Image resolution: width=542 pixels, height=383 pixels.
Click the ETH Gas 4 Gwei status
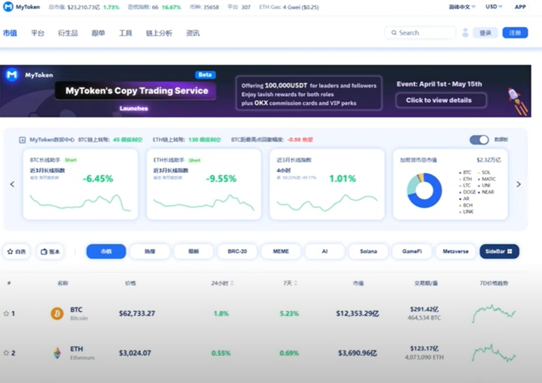click(x=289, y=7)
